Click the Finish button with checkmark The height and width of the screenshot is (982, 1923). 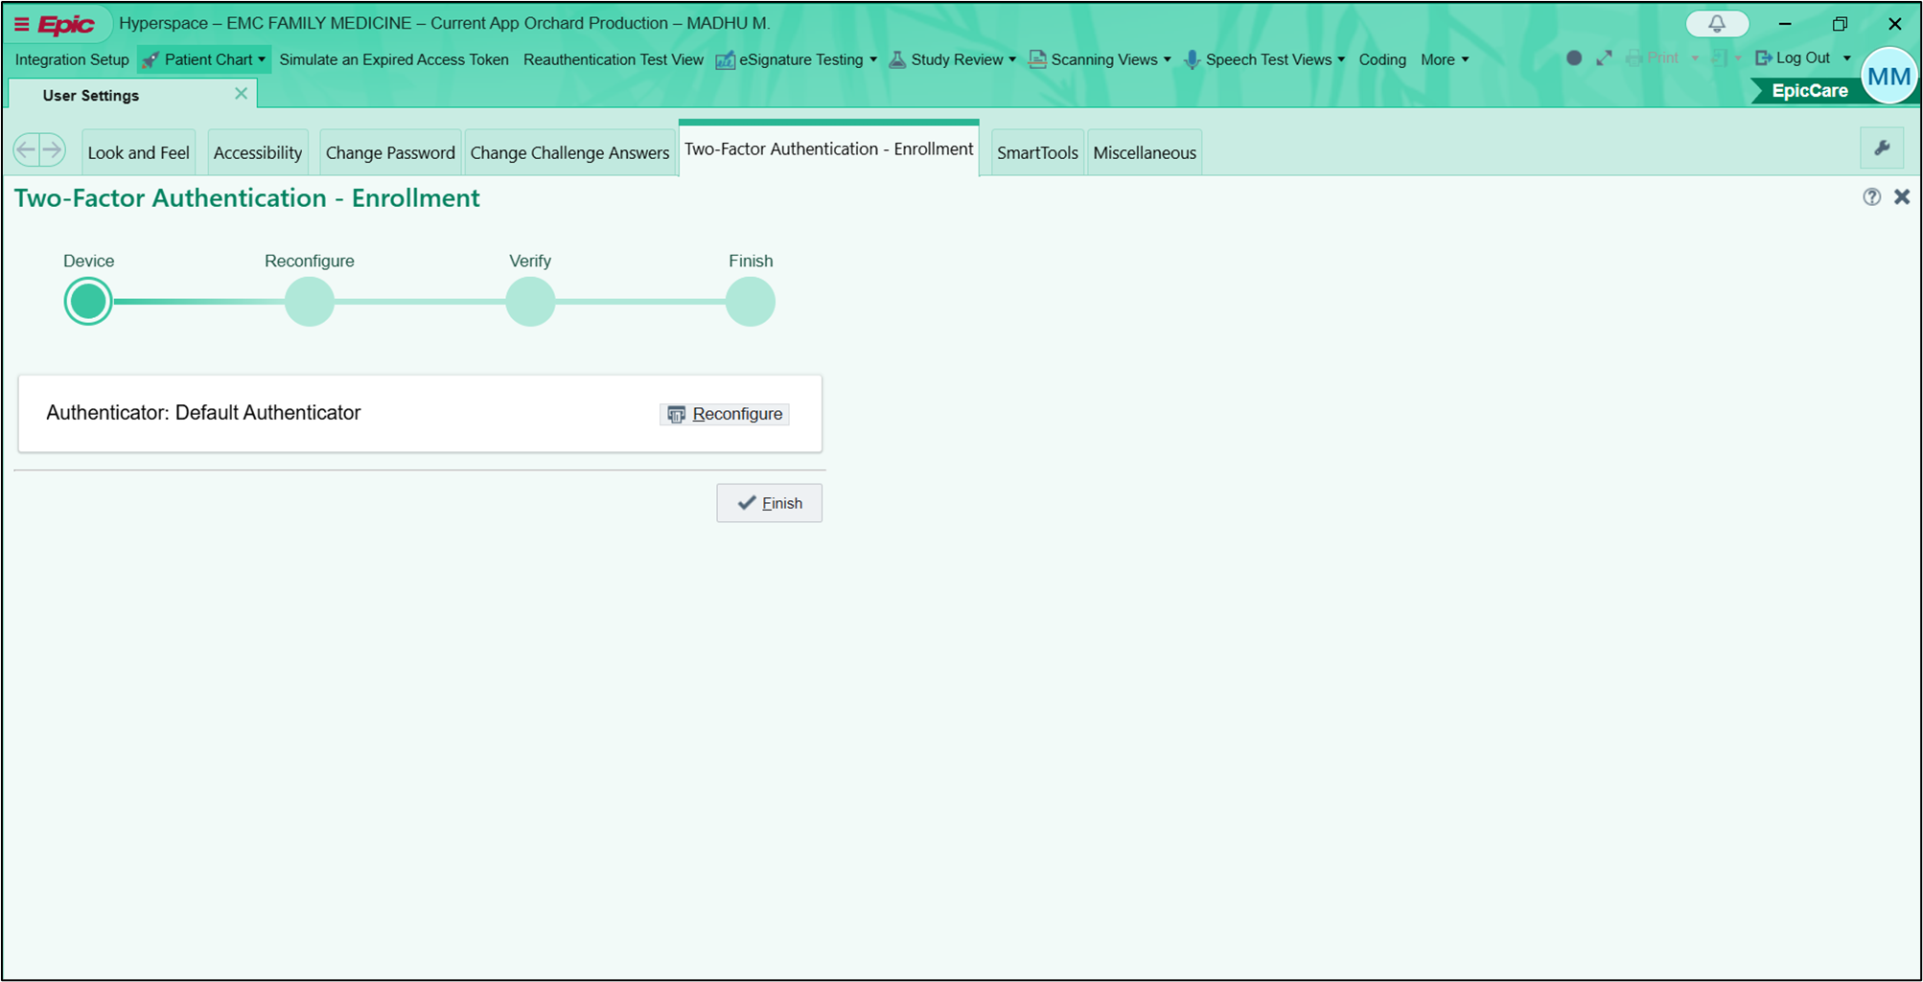pyautogui.click(x=769, y=503)
